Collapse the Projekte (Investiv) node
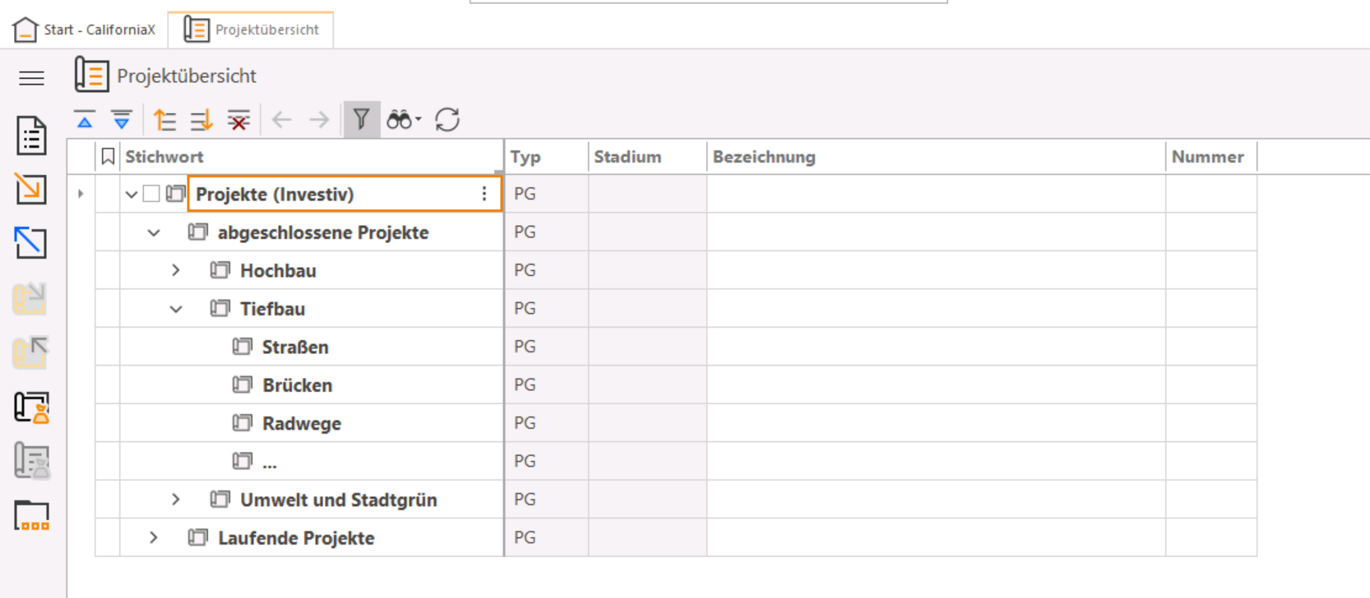 click(x=131, y=195)
